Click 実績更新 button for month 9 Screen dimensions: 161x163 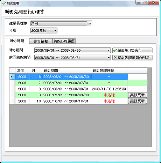[138, 95]
